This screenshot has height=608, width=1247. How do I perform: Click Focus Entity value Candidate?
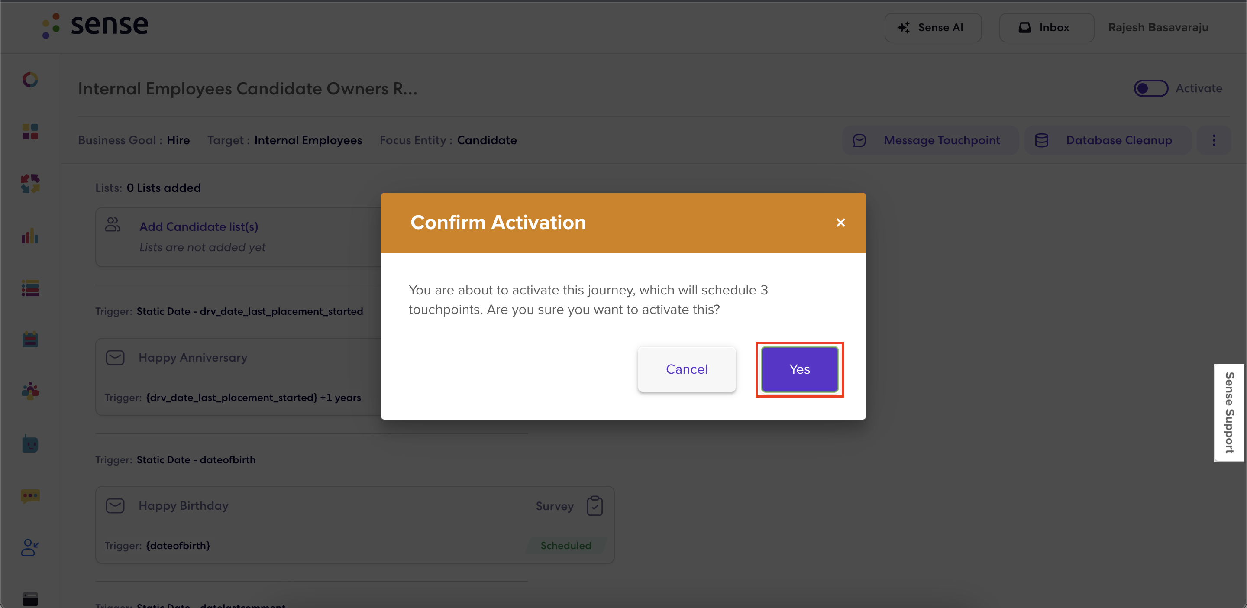click(487, 140)
